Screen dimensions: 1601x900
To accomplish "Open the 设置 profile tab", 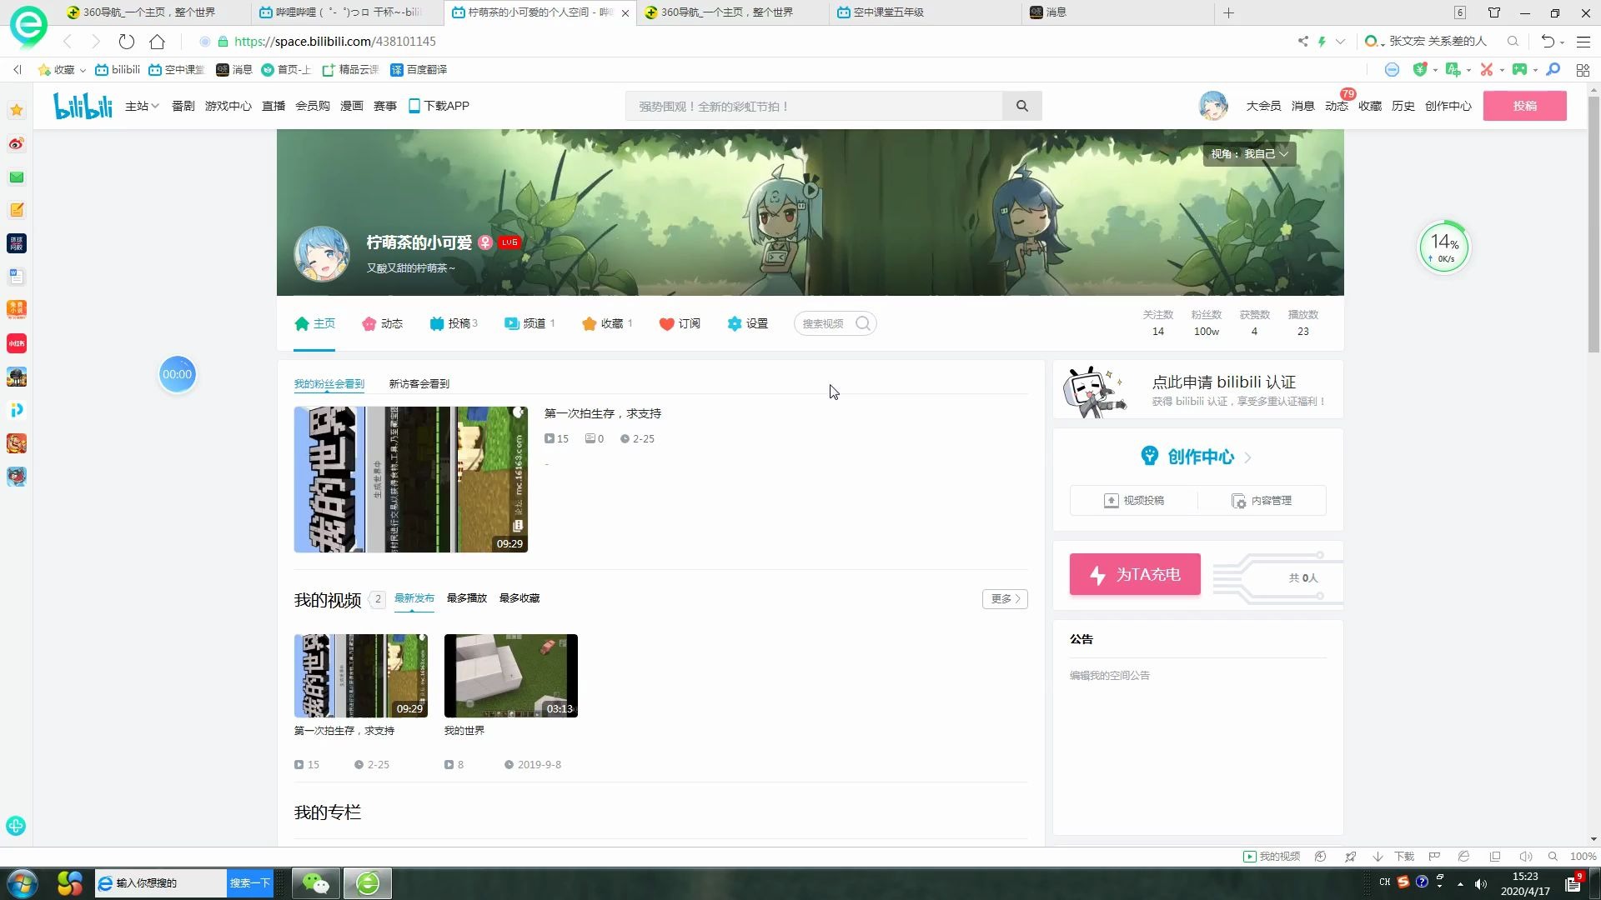I will [747, 323].
